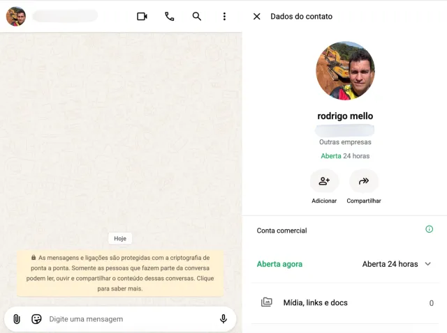
Task: Open the encryption notice to learn more
Action: [120, 273]
